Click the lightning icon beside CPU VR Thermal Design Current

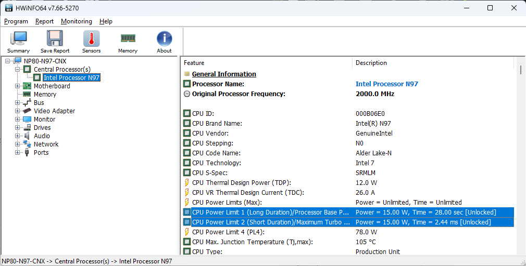coord(187,192)
